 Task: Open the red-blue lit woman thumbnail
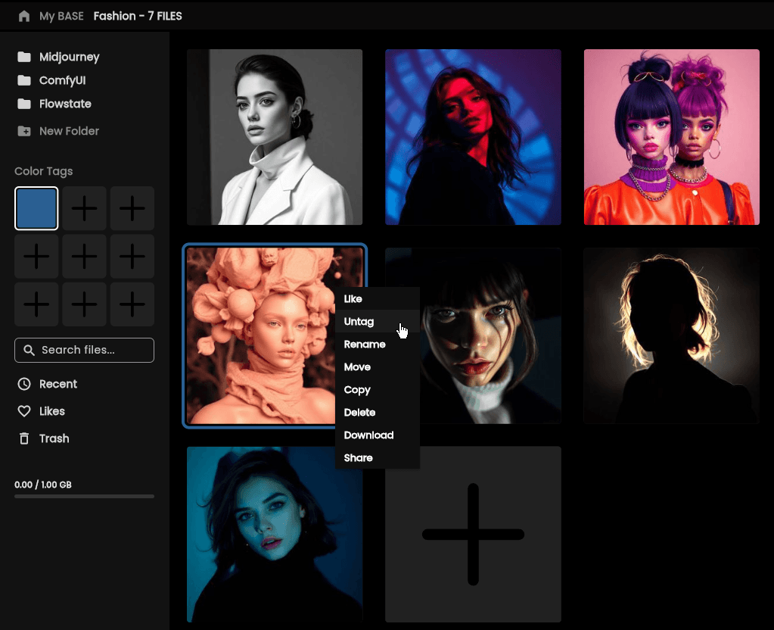pos(473,137)
